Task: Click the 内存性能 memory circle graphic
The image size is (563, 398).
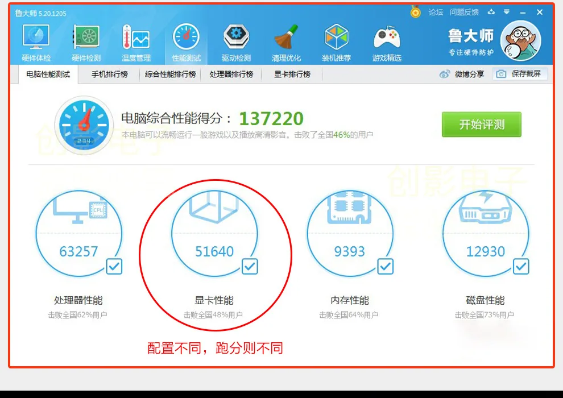Action: coord(350,233)
